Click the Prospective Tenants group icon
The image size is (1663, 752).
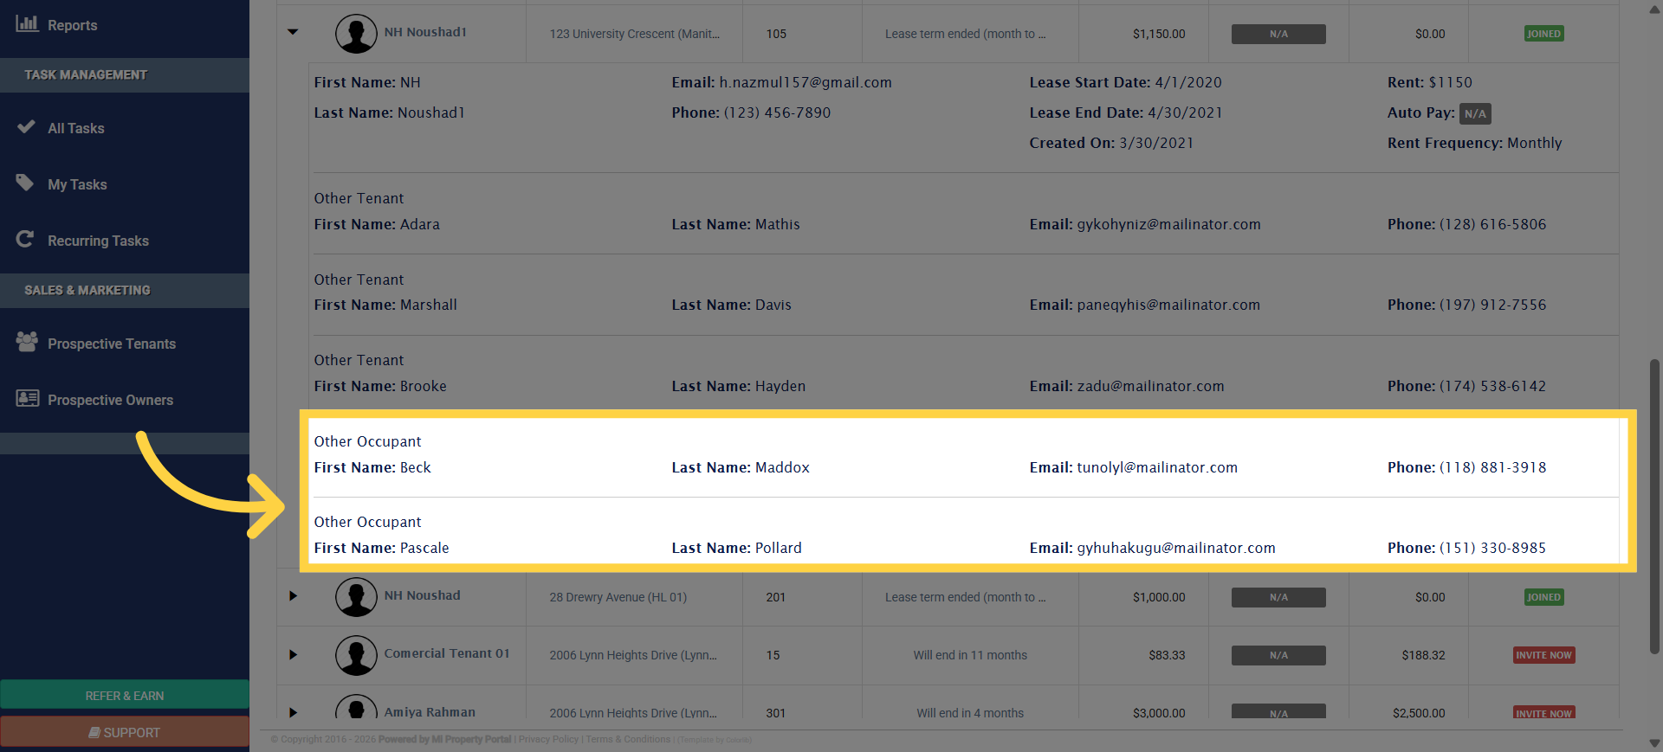pyautogui.click(x=27, y=342)
